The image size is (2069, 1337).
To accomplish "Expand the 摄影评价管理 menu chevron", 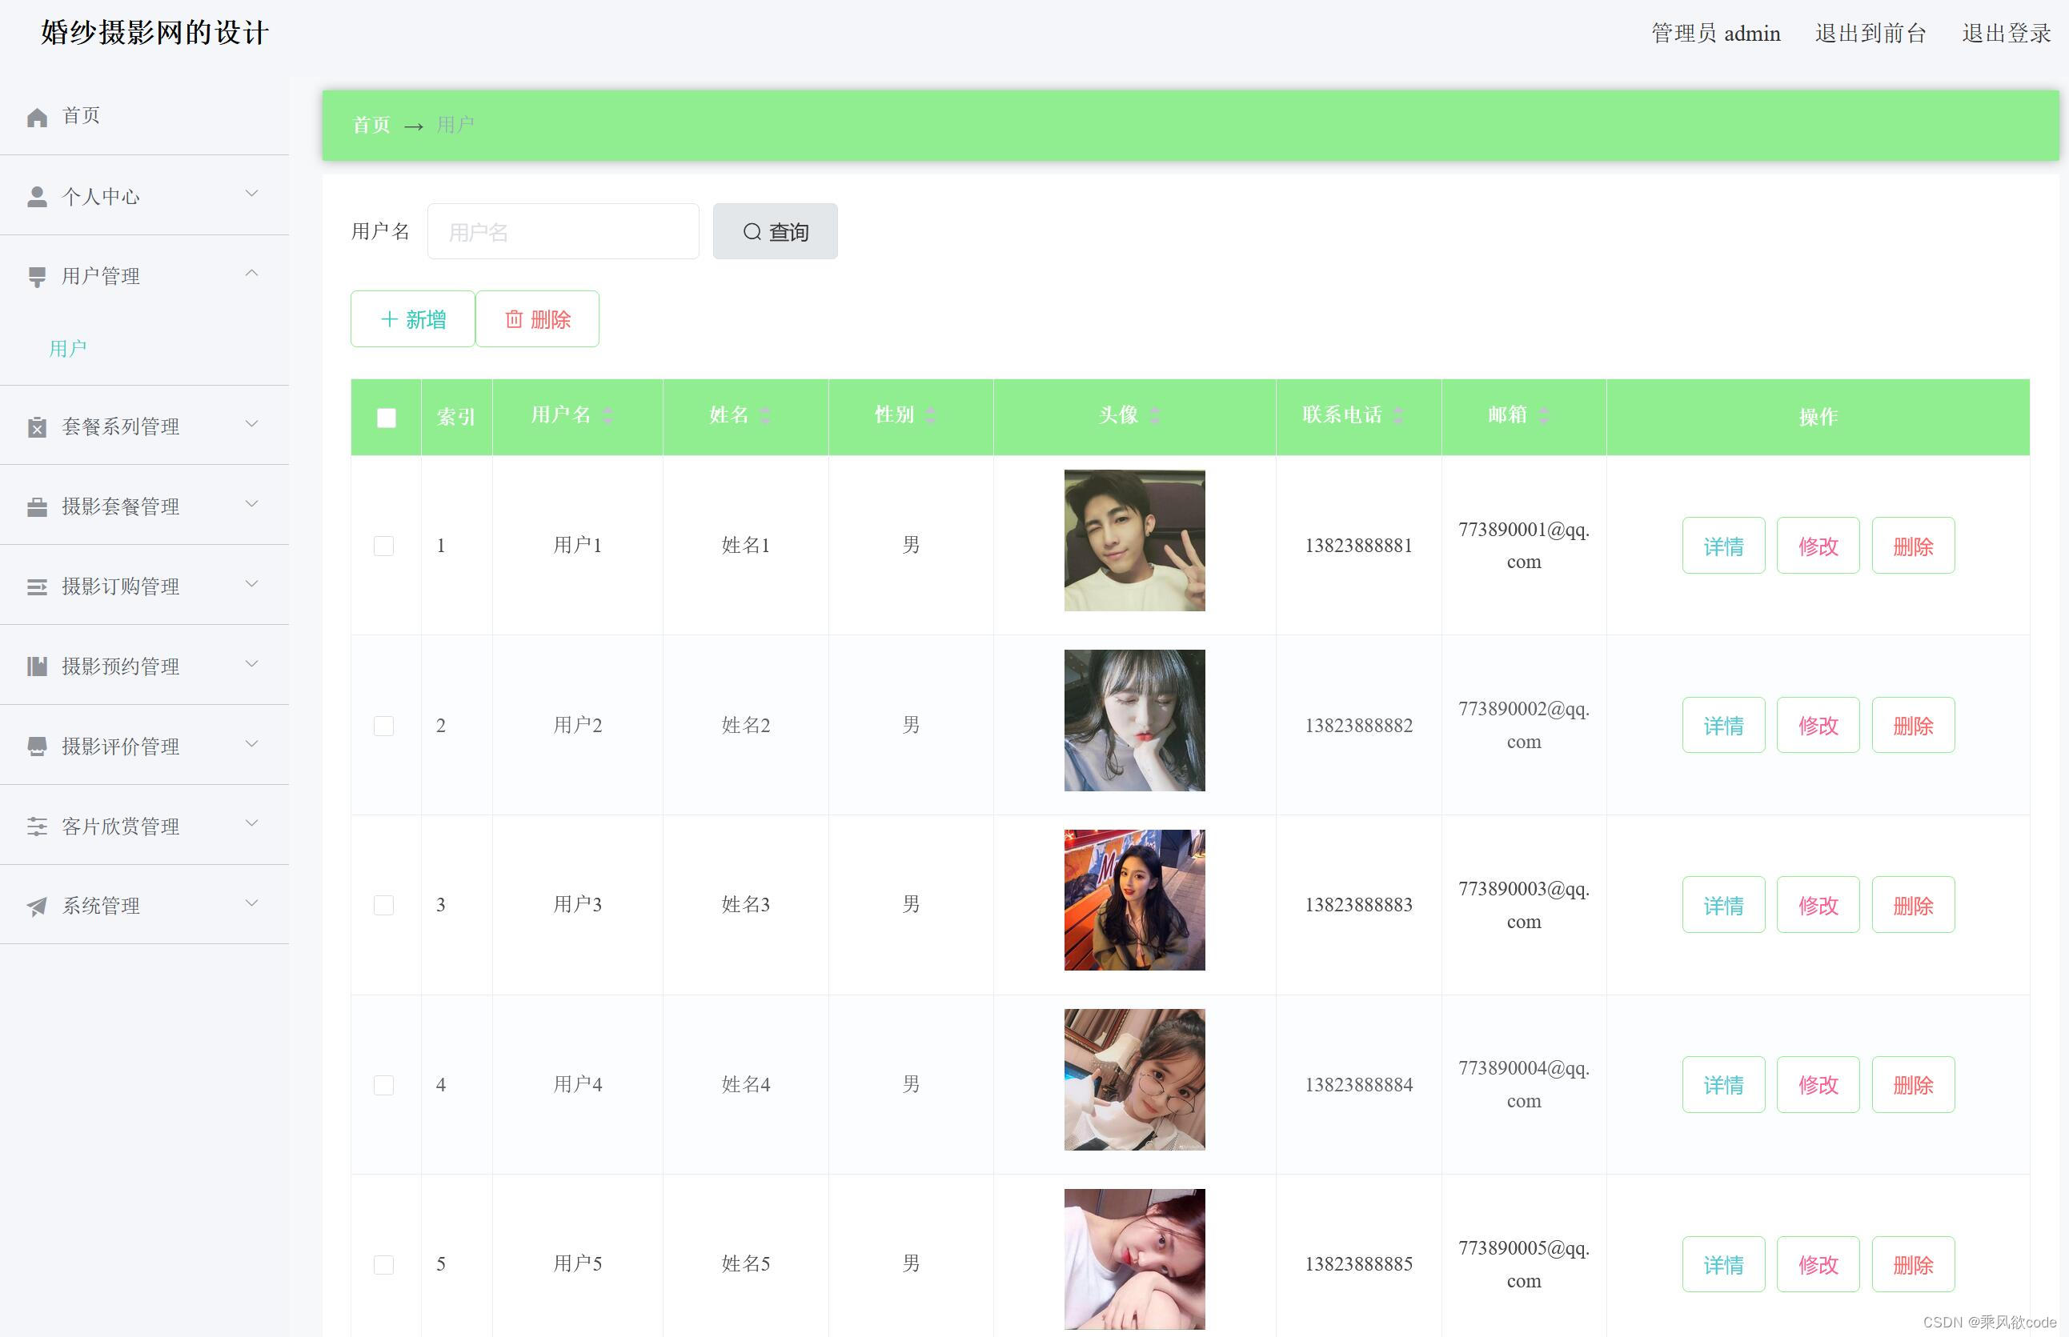I will click(252, 744).
